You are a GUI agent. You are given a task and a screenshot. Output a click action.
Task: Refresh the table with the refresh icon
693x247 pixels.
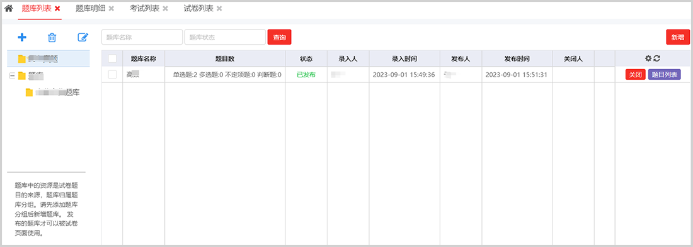tap(656, 58)
